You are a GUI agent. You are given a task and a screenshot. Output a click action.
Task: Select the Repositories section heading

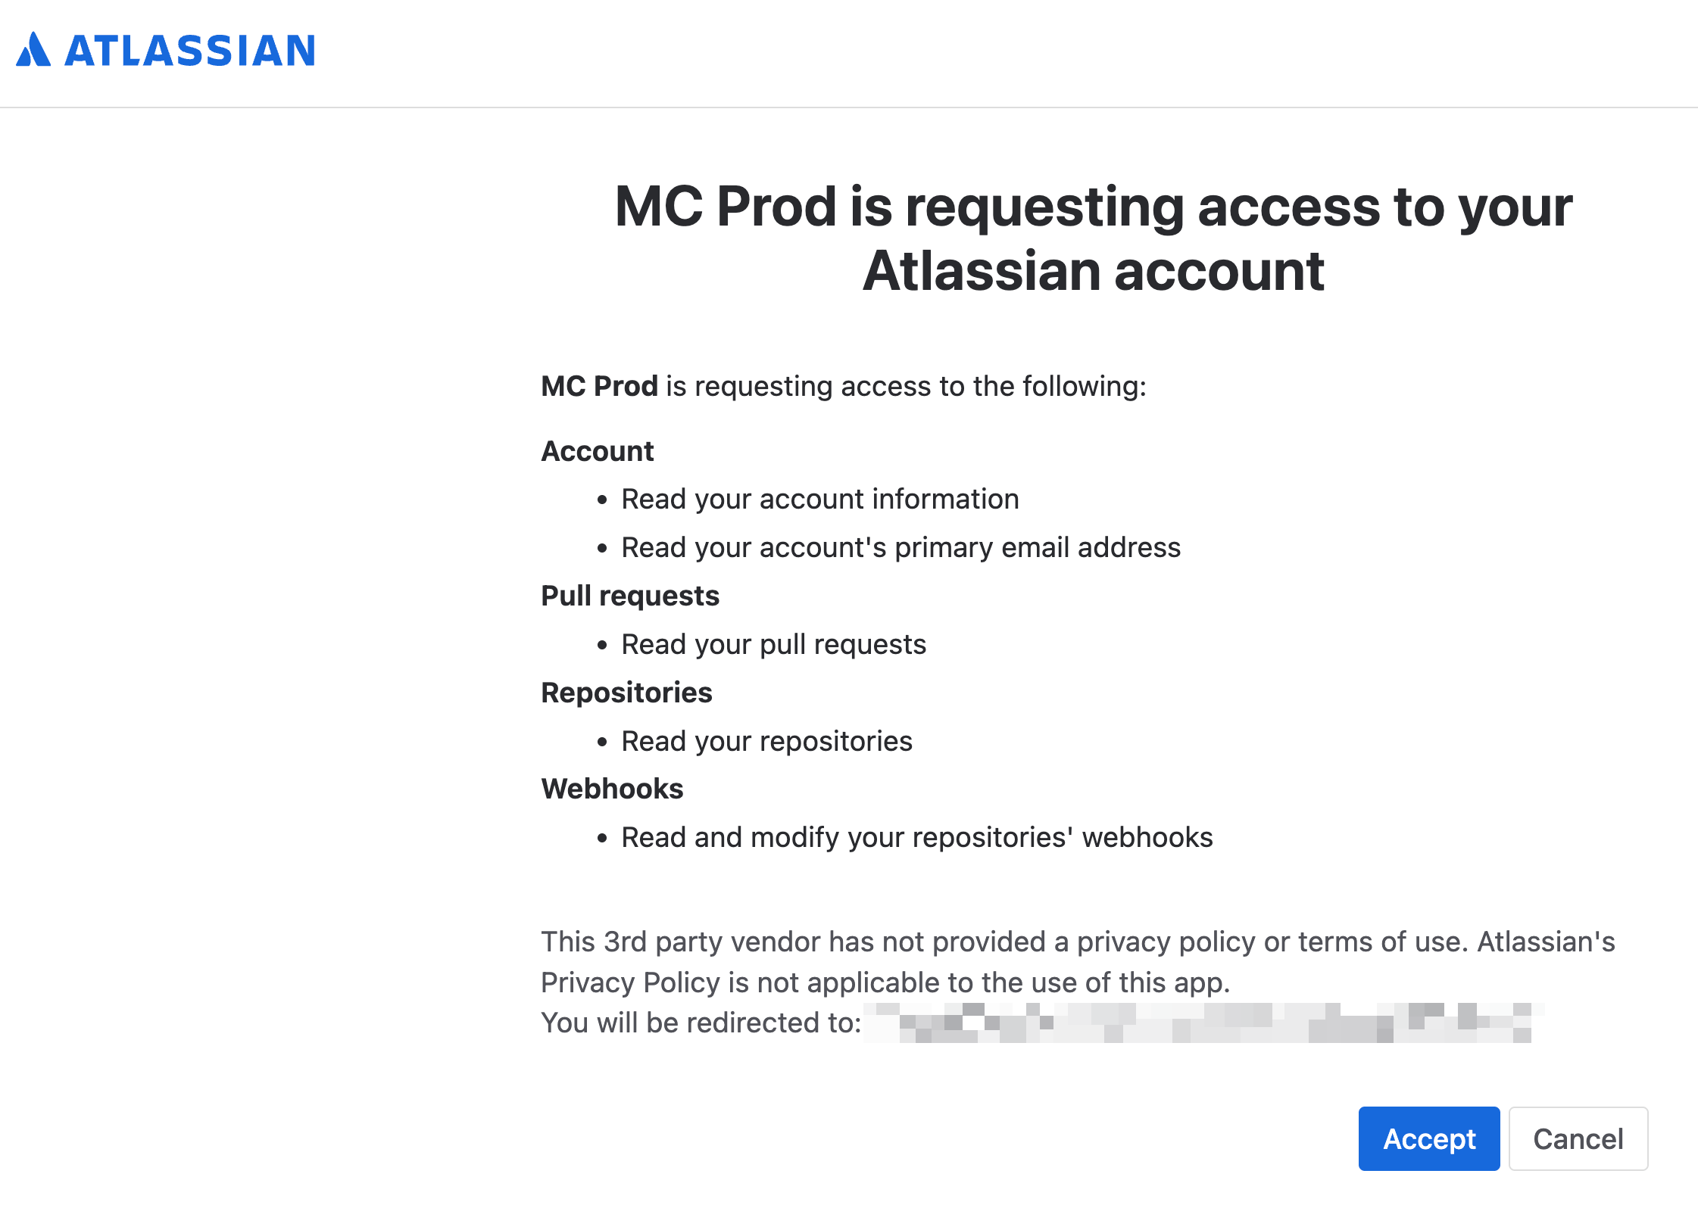(x=626, y=693)
